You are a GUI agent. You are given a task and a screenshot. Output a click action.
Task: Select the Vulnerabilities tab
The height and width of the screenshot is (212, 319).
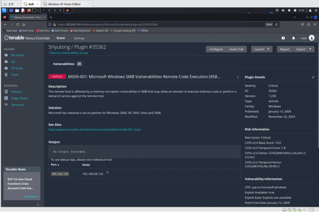click(67, 64)
